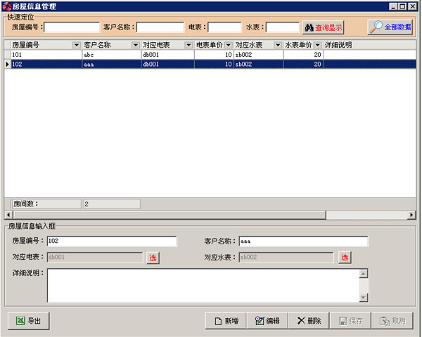Close the 房屋信息管理 window
This screenshot has width=422, height=337.
click(x=413, y=6)
